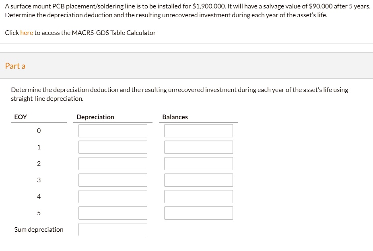The height and width of the screenshot is (251, 373).
Task: Click the Balances input for EOY 1
Action: [x=198, y=147]
